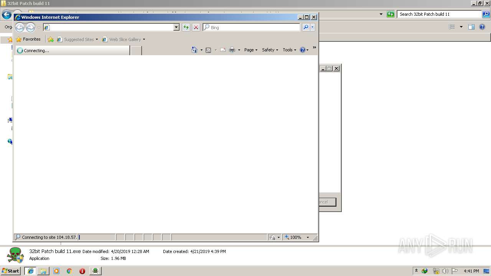Click the Bing search magnifier button
Viewport: 491px width, 276px height.
[306, 27]
